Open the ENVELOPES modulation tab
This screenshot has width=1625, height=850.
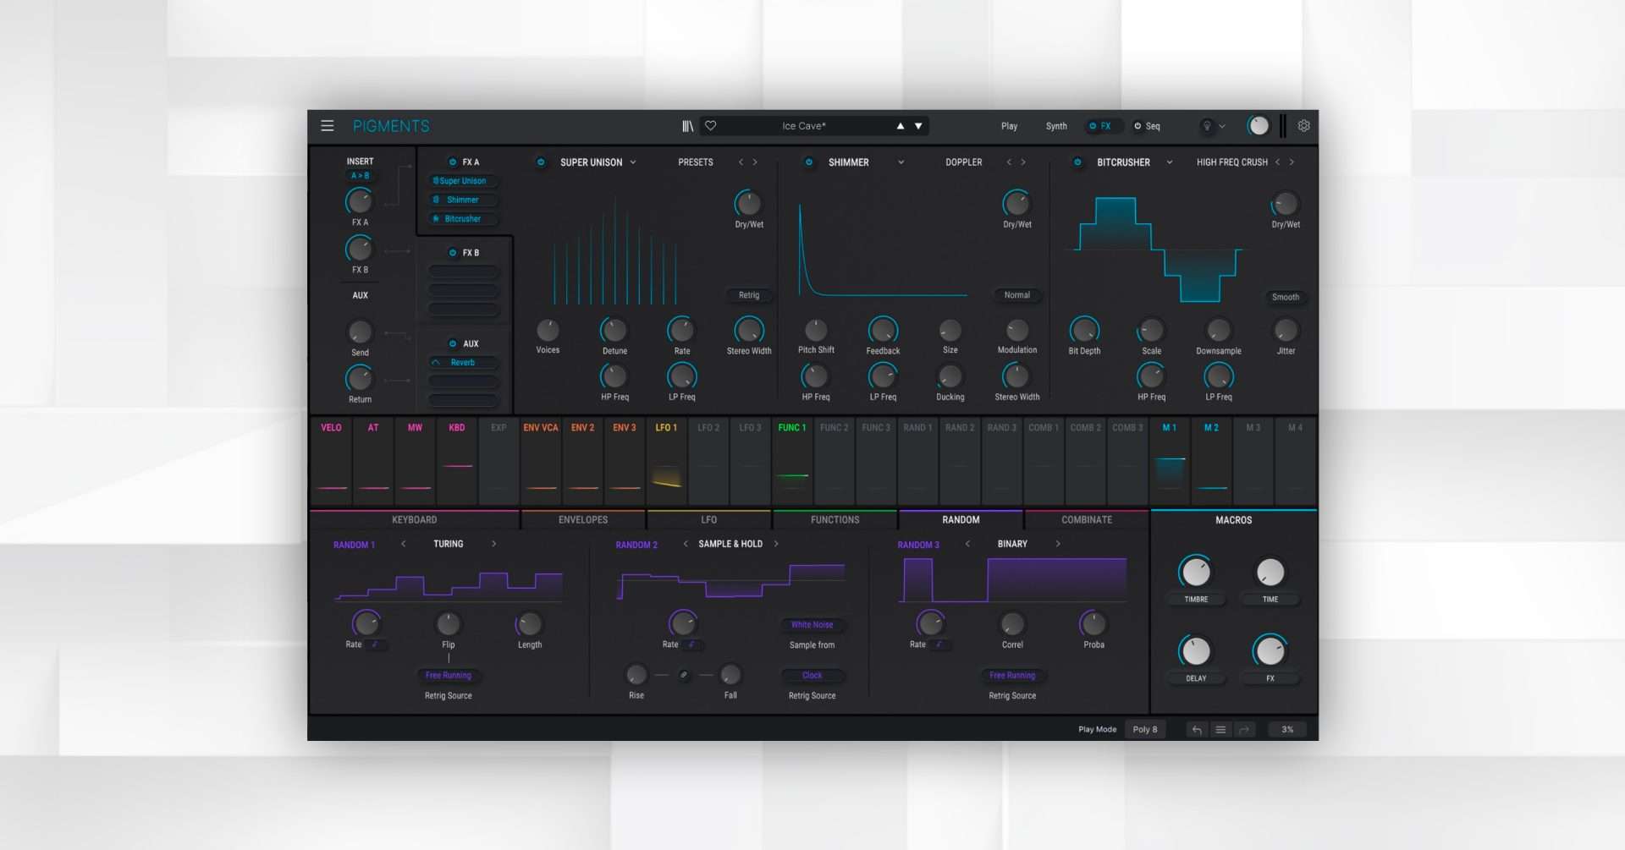pos(583,519)
